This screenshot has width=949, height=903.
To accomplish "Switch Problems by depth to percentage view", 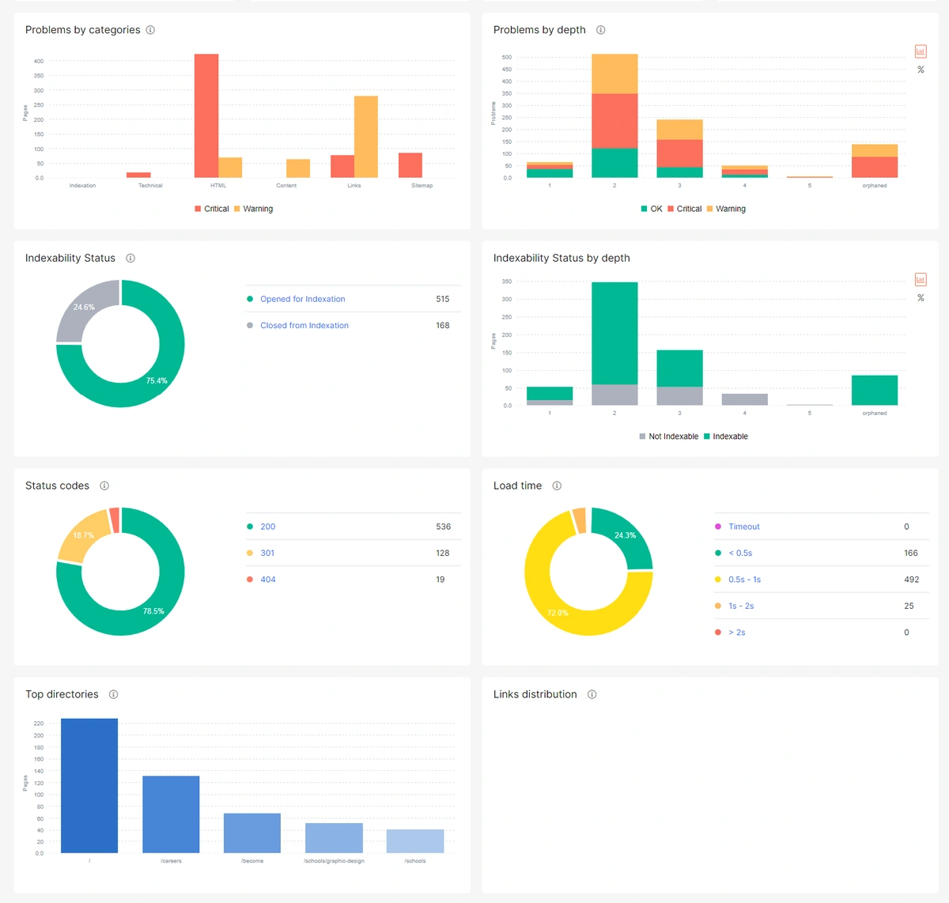I will pos(920,70).
